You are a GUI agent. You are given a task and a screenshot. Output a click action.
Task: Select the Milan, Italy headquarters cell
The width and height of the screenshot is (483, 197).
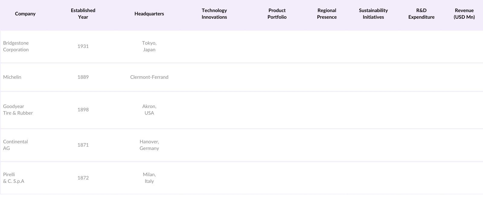tap(149, 178)
